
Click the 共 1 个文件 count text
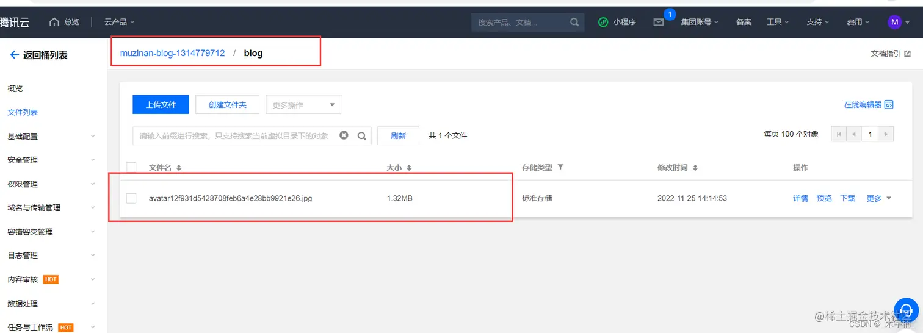pos(447,135)
